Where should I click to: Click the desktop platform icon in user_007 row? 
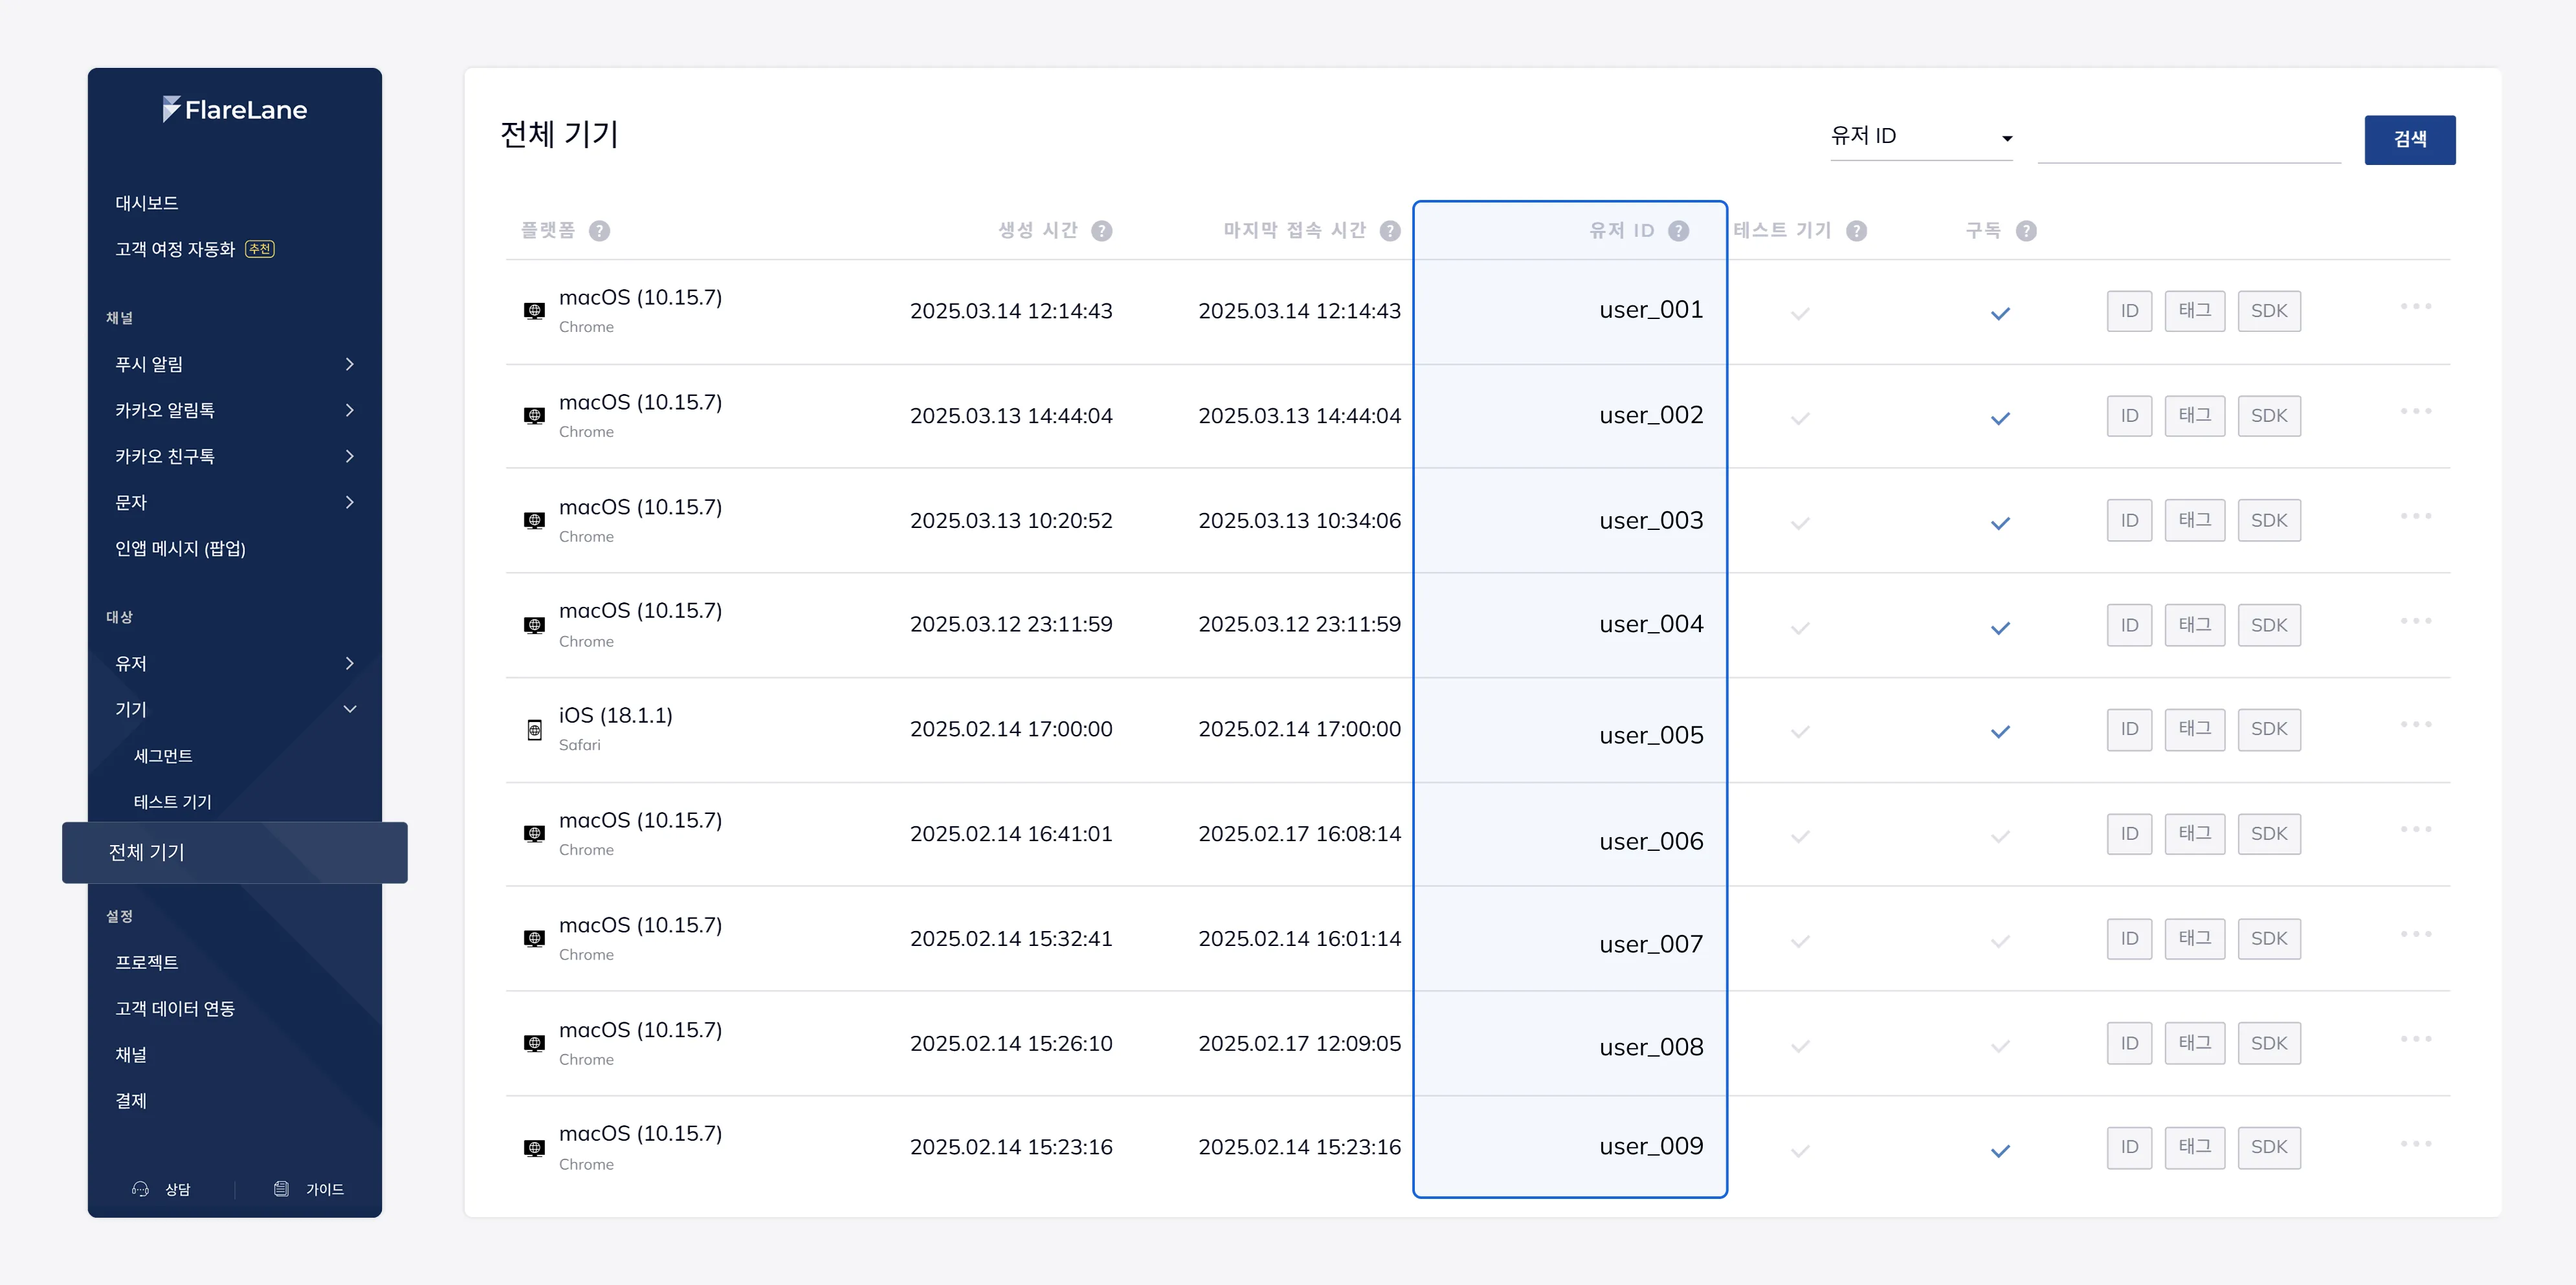click(535, 938)
